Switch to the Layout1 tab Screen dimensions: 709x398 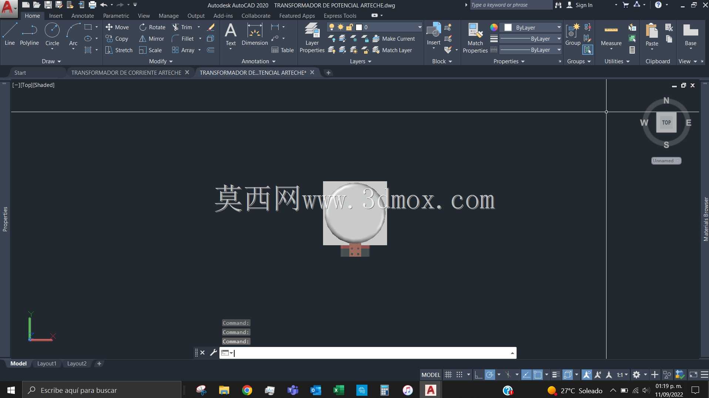[x=47, y=364]
